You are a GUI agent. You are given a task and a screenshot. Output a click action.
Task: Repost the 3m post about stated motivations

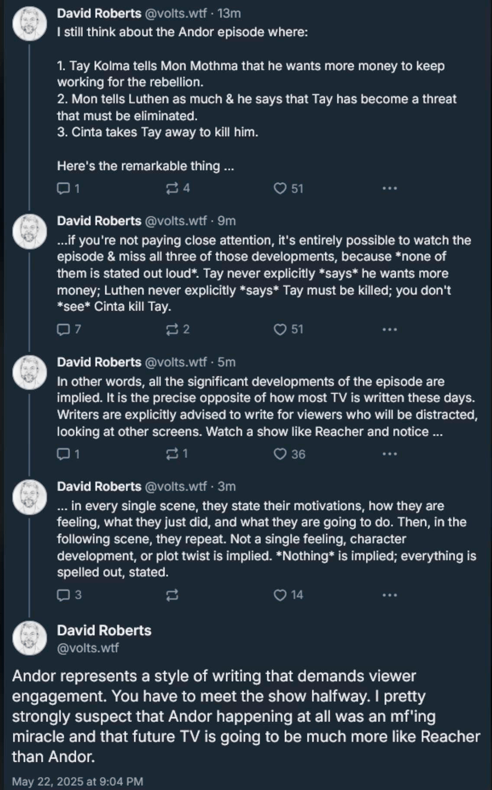[x=172, y=595]
